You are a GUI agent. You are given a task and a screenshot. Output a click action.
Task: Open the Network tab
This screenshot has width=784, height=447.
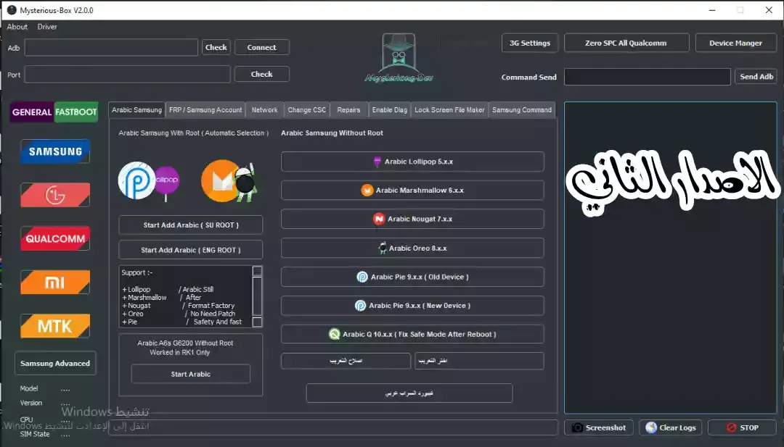point(264,109)
